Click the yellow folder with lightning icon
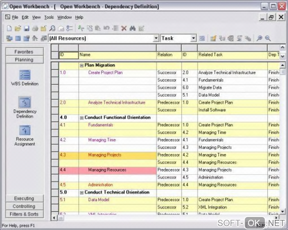This screenshot has width=288, height=230. click(x=213, y=38)
